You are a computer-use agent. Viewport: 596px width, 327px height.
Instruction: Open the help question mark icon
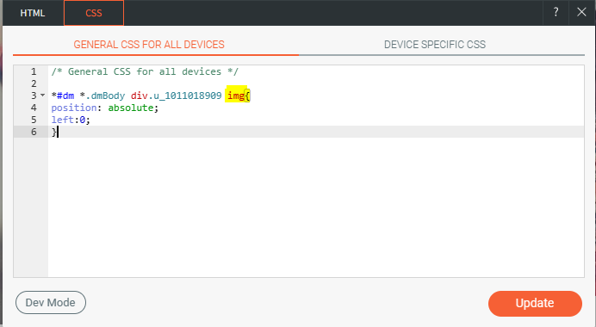556,12
